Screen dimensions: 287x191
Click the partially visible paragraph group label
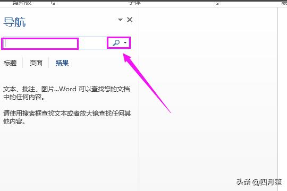[x=284, y=3]
